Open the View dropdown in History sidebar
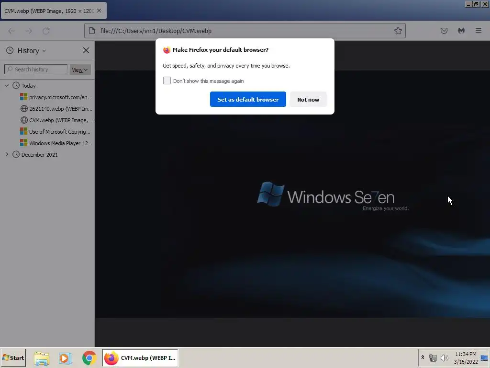 (80, 70)
